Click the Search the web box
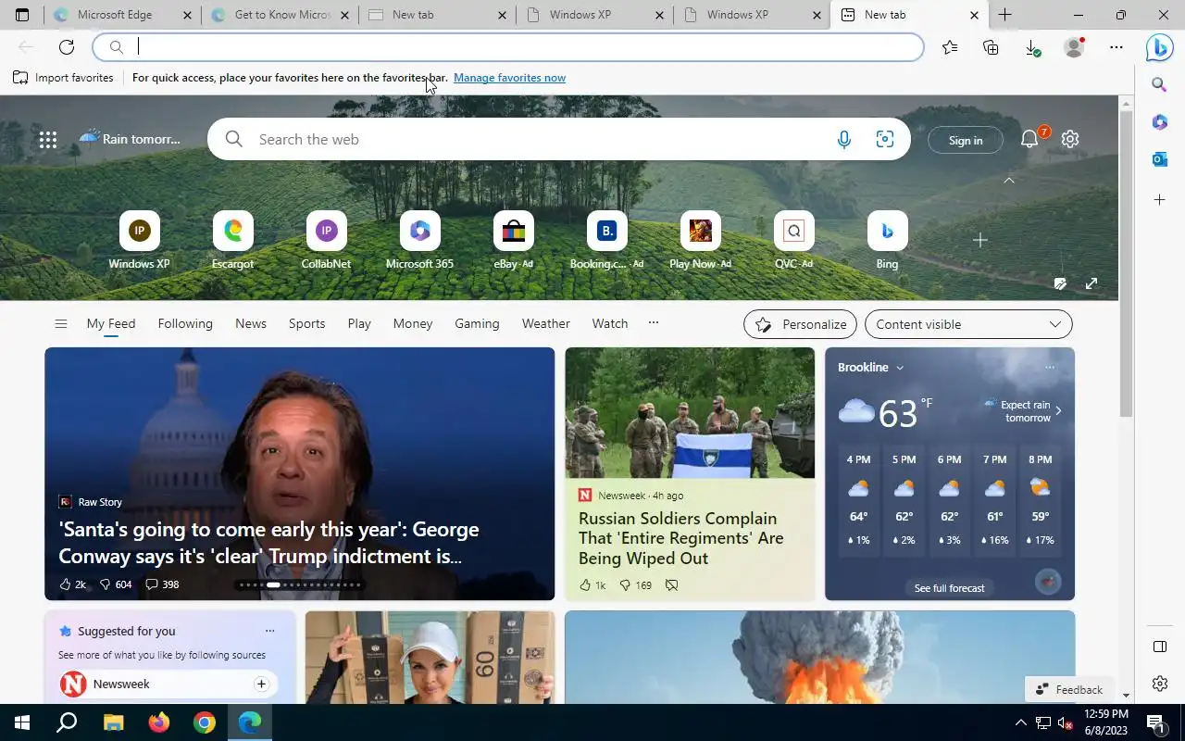The image size is (1185, 741). click(x=559, y=139)
